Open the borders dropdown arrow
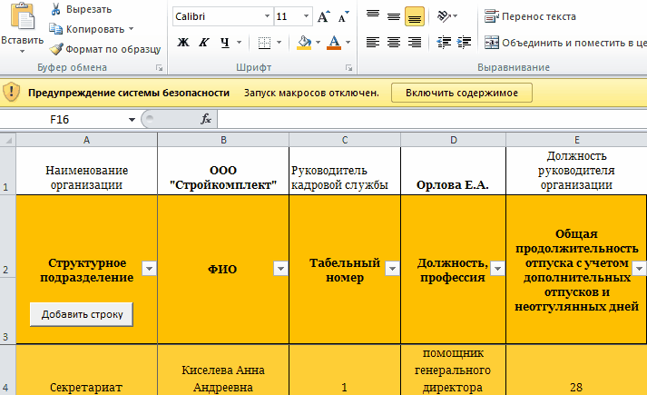The image size is (647, 395). [x=279, y=42]
